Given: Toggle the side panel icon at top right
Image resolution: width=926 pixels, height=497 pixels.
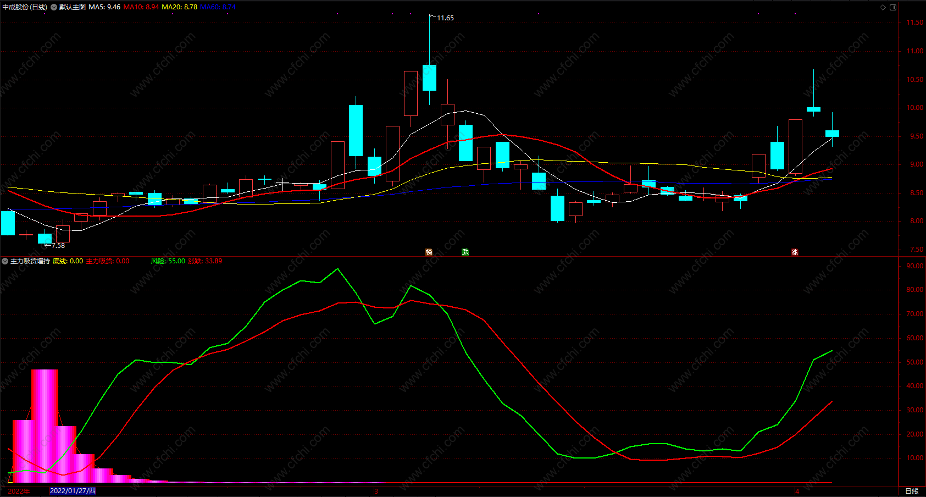Looking at the screenshot, I should [893, 7].
